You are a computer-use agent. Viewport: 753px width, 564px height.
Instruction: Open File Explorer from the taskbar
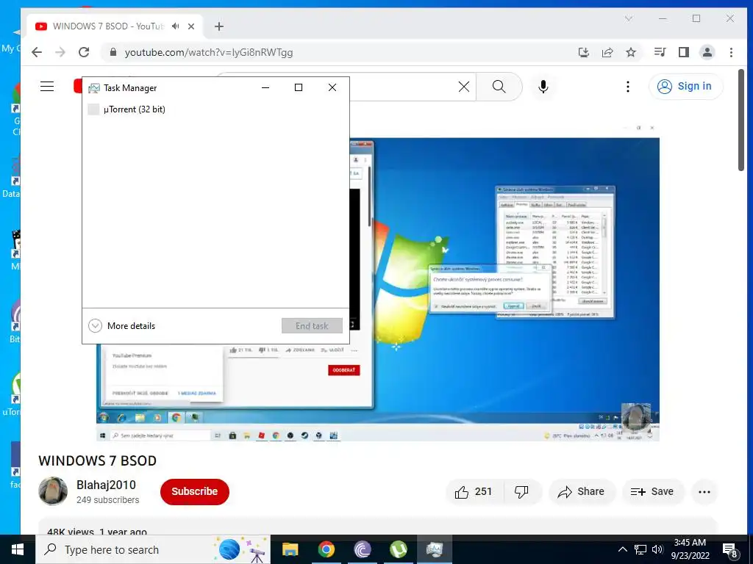[290, 549]
